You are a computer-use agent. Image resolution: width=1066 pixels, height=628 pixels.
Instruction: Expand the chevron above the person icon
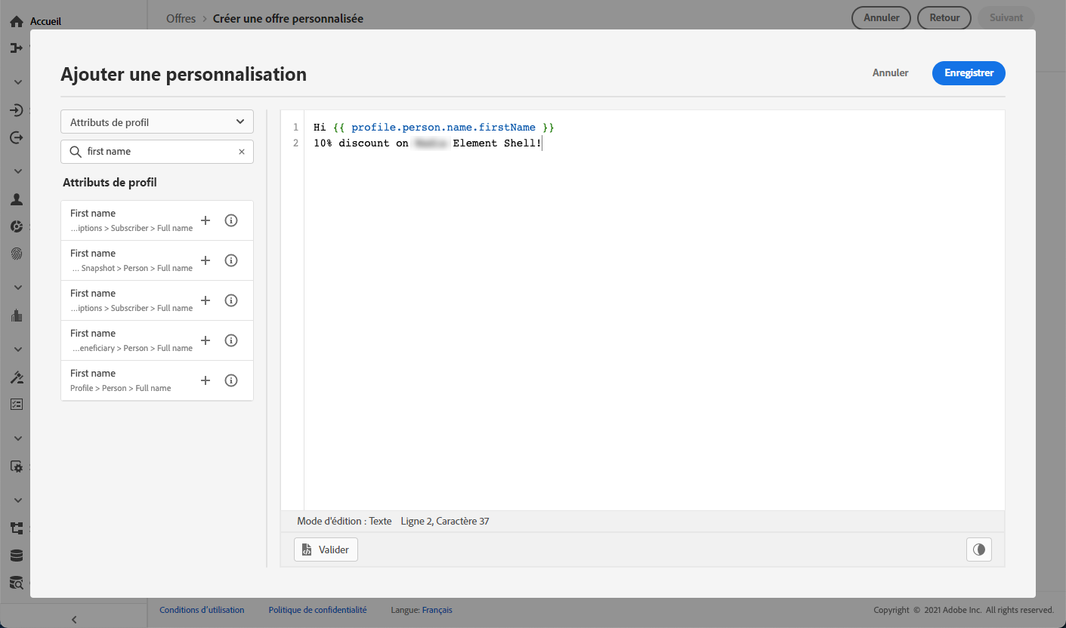coord(18,171)
